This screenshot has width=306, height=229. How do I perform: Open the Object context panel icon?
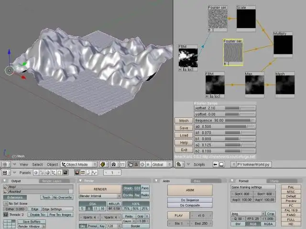point(54,173)
